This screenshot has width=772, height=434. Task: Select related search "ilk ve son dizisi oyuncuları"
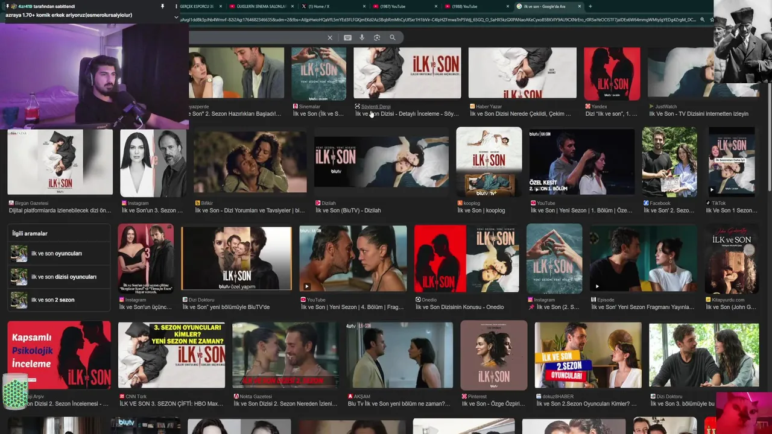click(x=60, y=277)
